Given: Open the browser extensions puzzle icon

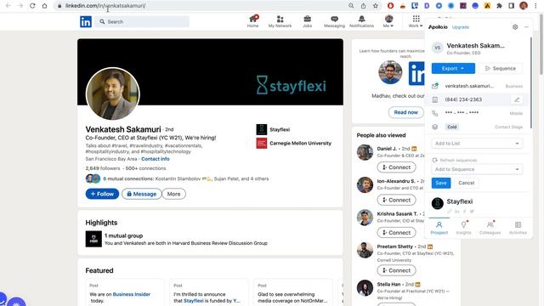Looking at the screenshot, I should coord(499,6).
